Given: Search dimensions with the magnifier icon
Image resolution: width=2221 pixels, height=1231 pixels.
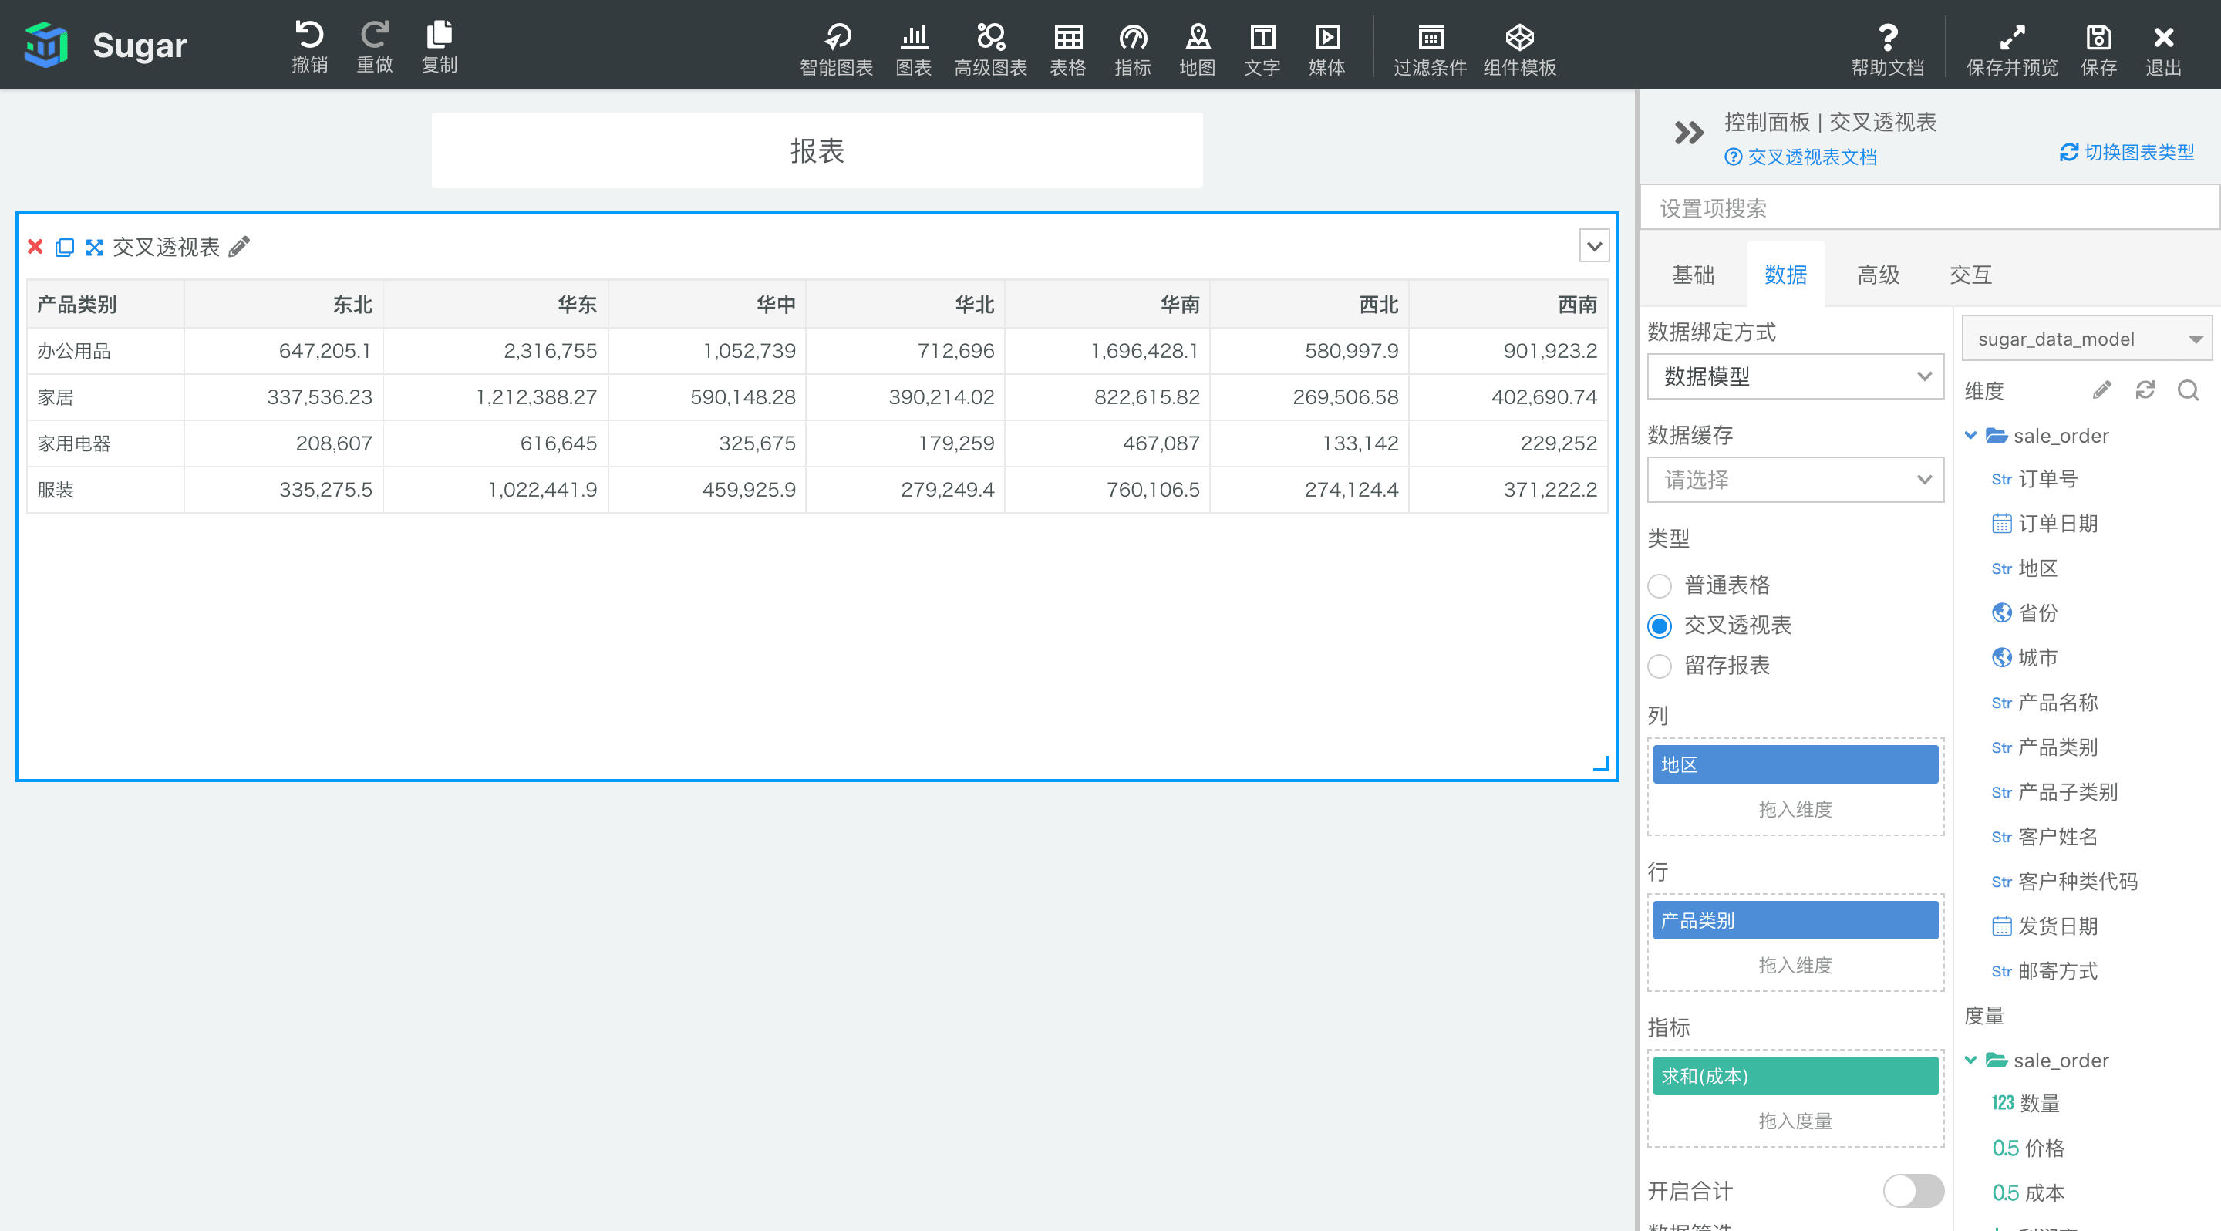Looking at the screenshot, I should coord(2187,390).
